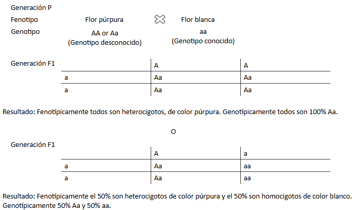
Task: Click the first 'Generación F1' label
Action: click(33, 64)
